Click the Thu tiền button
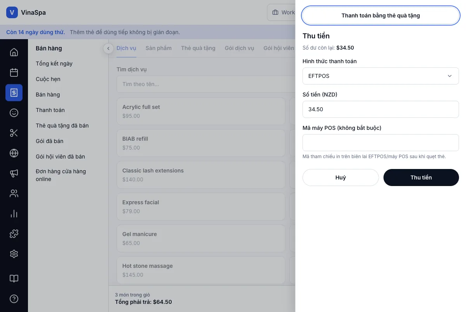Screen dimensions: 466x312 pyautogui.click(x=421, y=178)
